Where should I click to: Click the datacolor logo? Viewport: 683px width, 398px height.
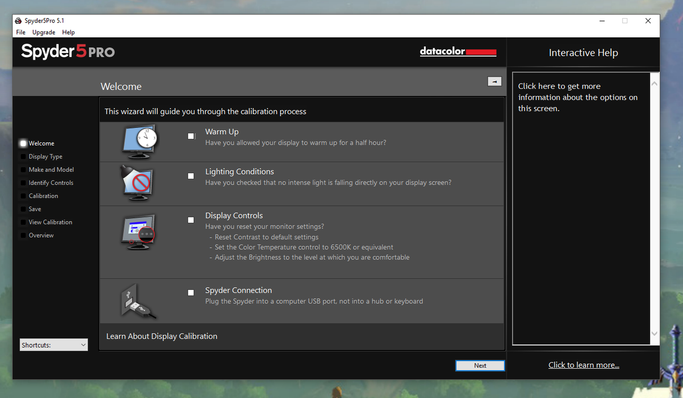pyautogui.click(x=458, y=52)
